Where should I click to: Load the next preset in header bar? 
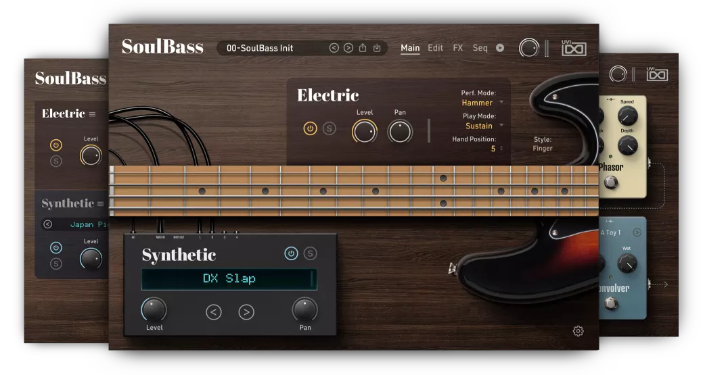click(348, 48)
